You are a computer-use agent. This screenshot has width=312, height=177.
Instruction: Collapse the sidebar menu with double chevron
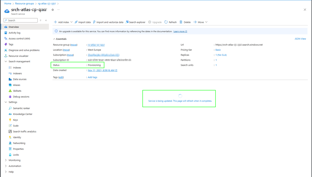[x=46, y=20]
